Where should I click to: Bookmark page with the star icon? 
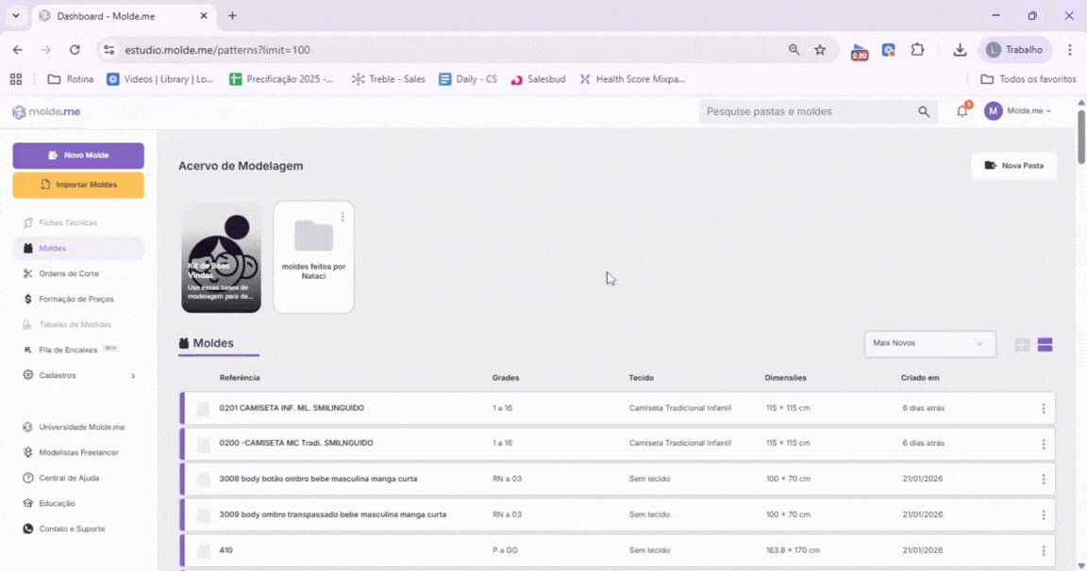(820, 50)
